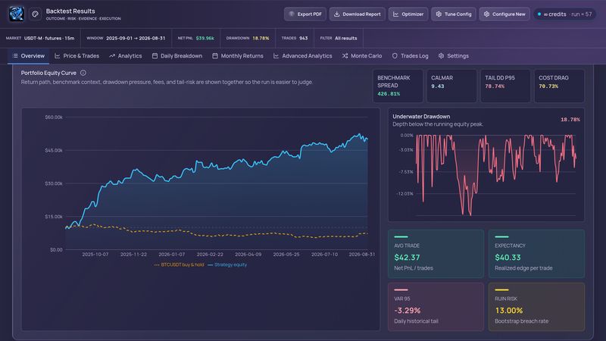Click the download icon in Download Report
This screenshot has width=606, height=341.
336,14
